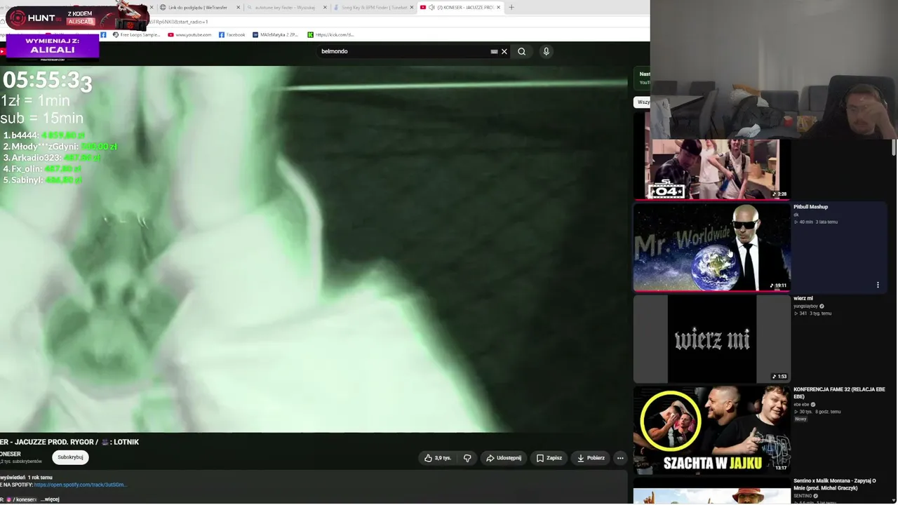Click the Pitbull Mashup video title
Image resolution: width=898 pixels, height=505 pixels.
point(811,207)
